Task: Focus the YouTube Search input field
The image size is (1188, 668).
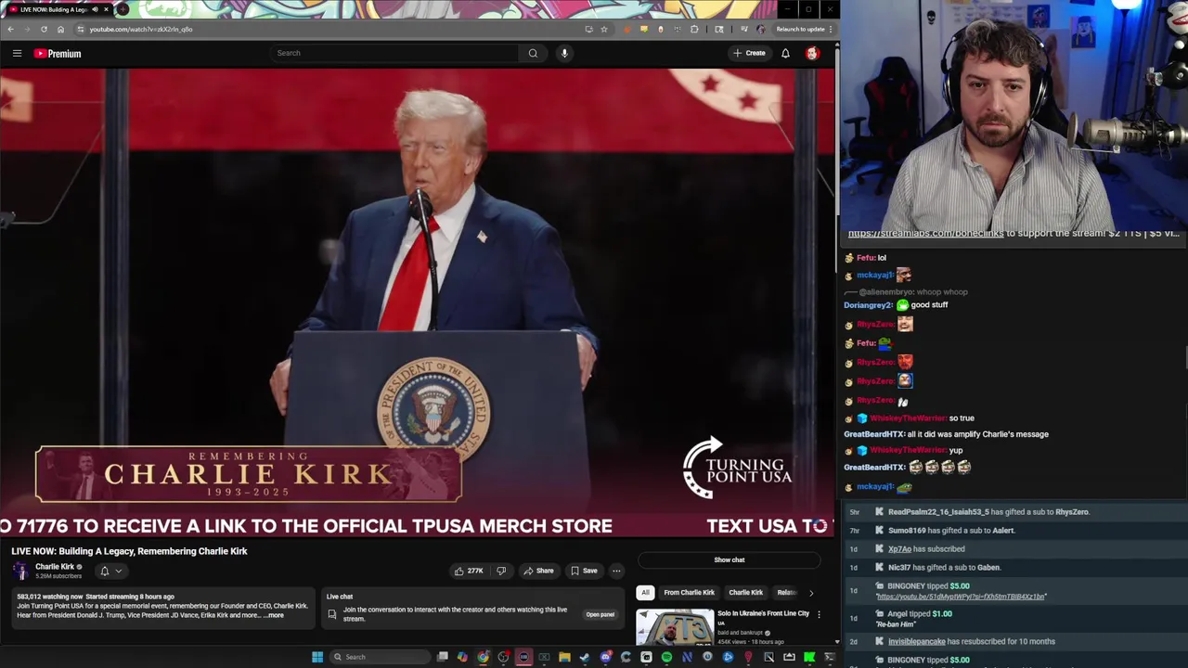Action: click(394, 53)
